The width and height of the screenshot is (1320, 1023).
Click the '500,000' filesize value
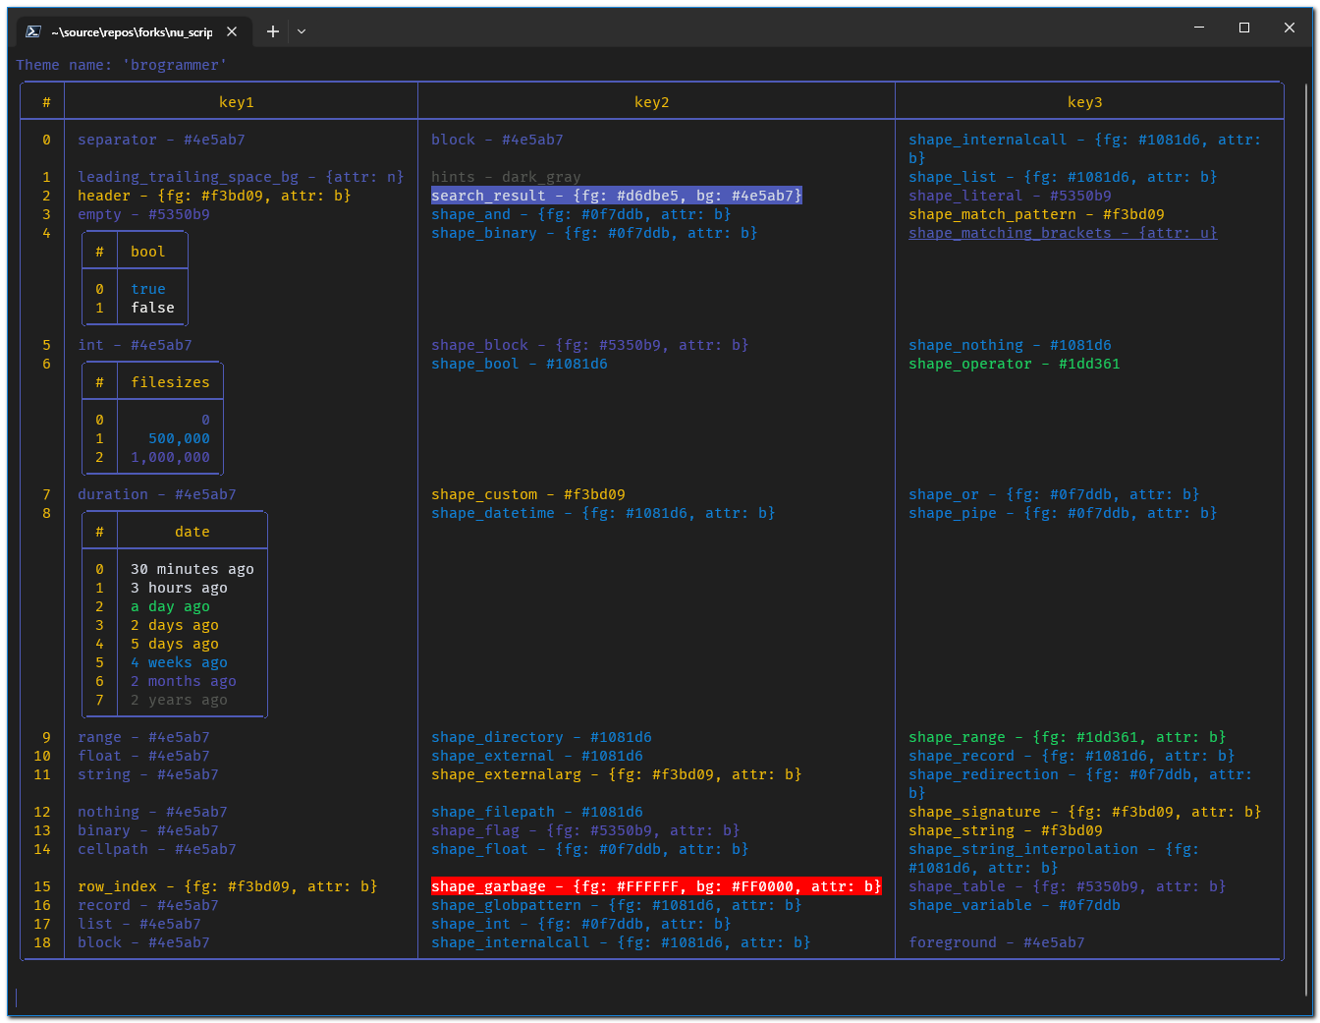(179, 438)
